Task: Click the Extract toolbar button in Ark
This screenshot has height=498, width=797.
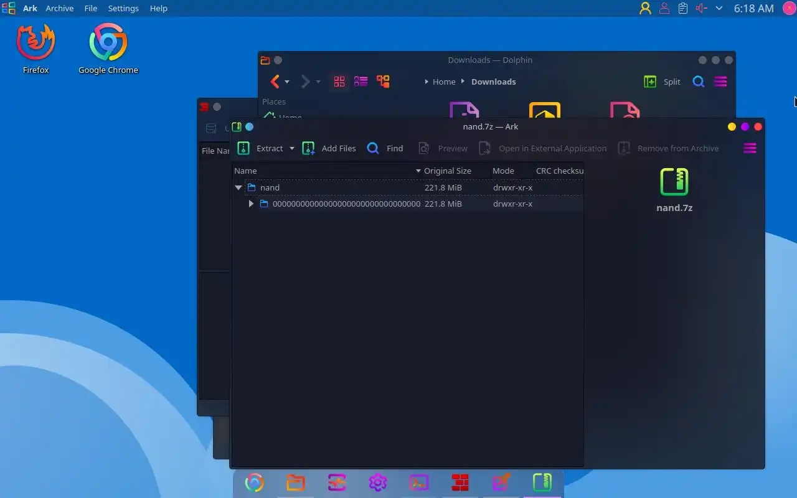Action: (x=260, y=148)
